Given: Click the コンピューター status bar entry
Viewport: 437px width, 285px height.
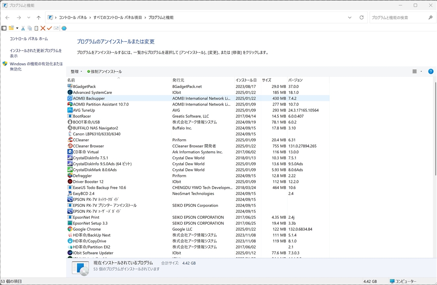Looking at the screenshot, I should coord(403,282).
